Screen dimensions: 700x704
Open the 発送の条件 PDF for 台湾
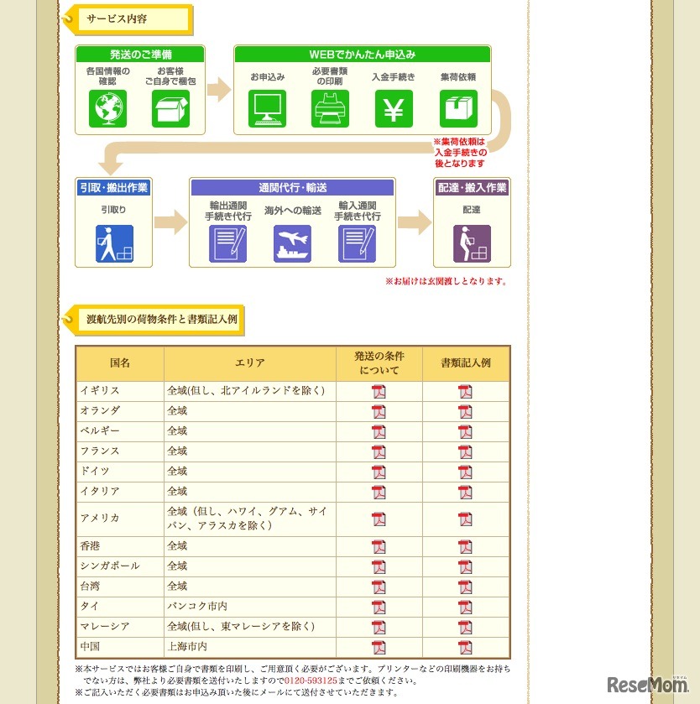coord(379,587)
